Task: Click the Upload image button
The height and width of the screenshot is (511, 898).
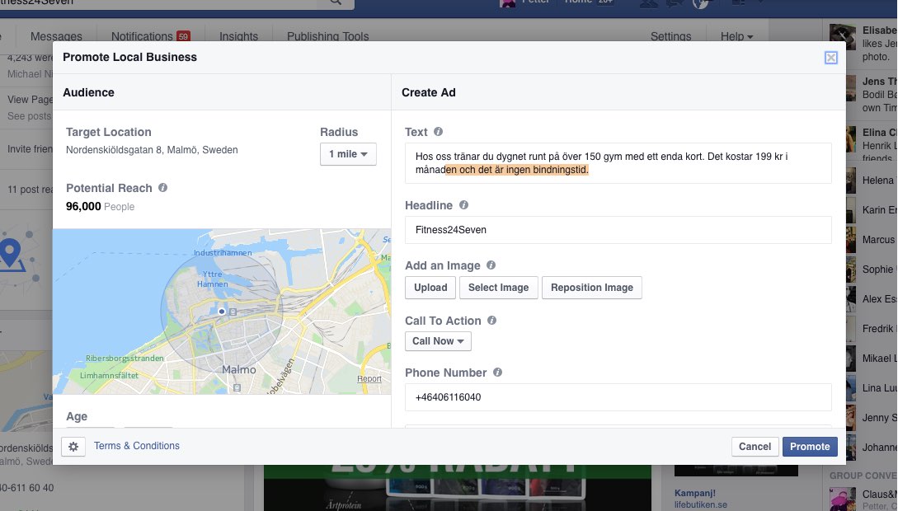Action: pyautogui.click(x=430, y=288)
